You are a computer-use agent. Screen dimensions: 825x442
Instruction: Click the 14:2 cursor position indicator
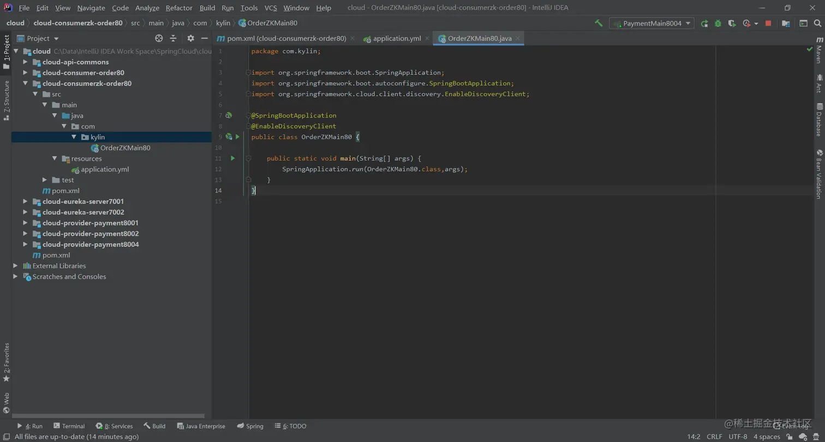pos(694,437)
